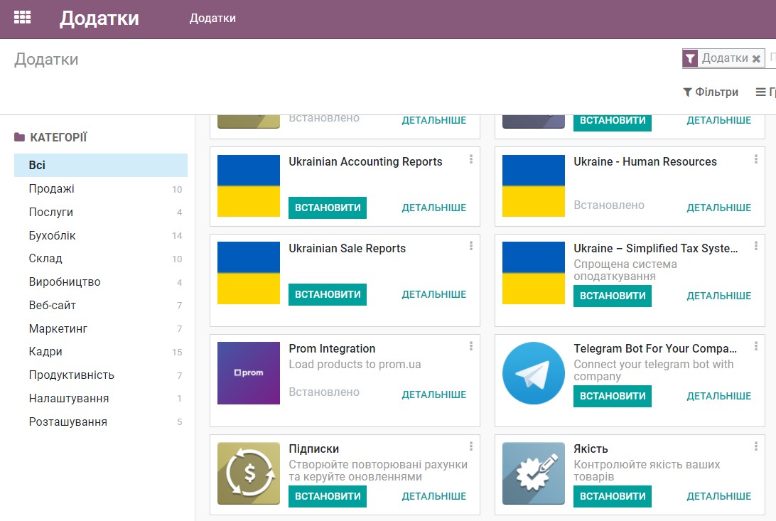Select the Кадри category
The width and height of the screenshot is (776, 521).
click(45, 352)
